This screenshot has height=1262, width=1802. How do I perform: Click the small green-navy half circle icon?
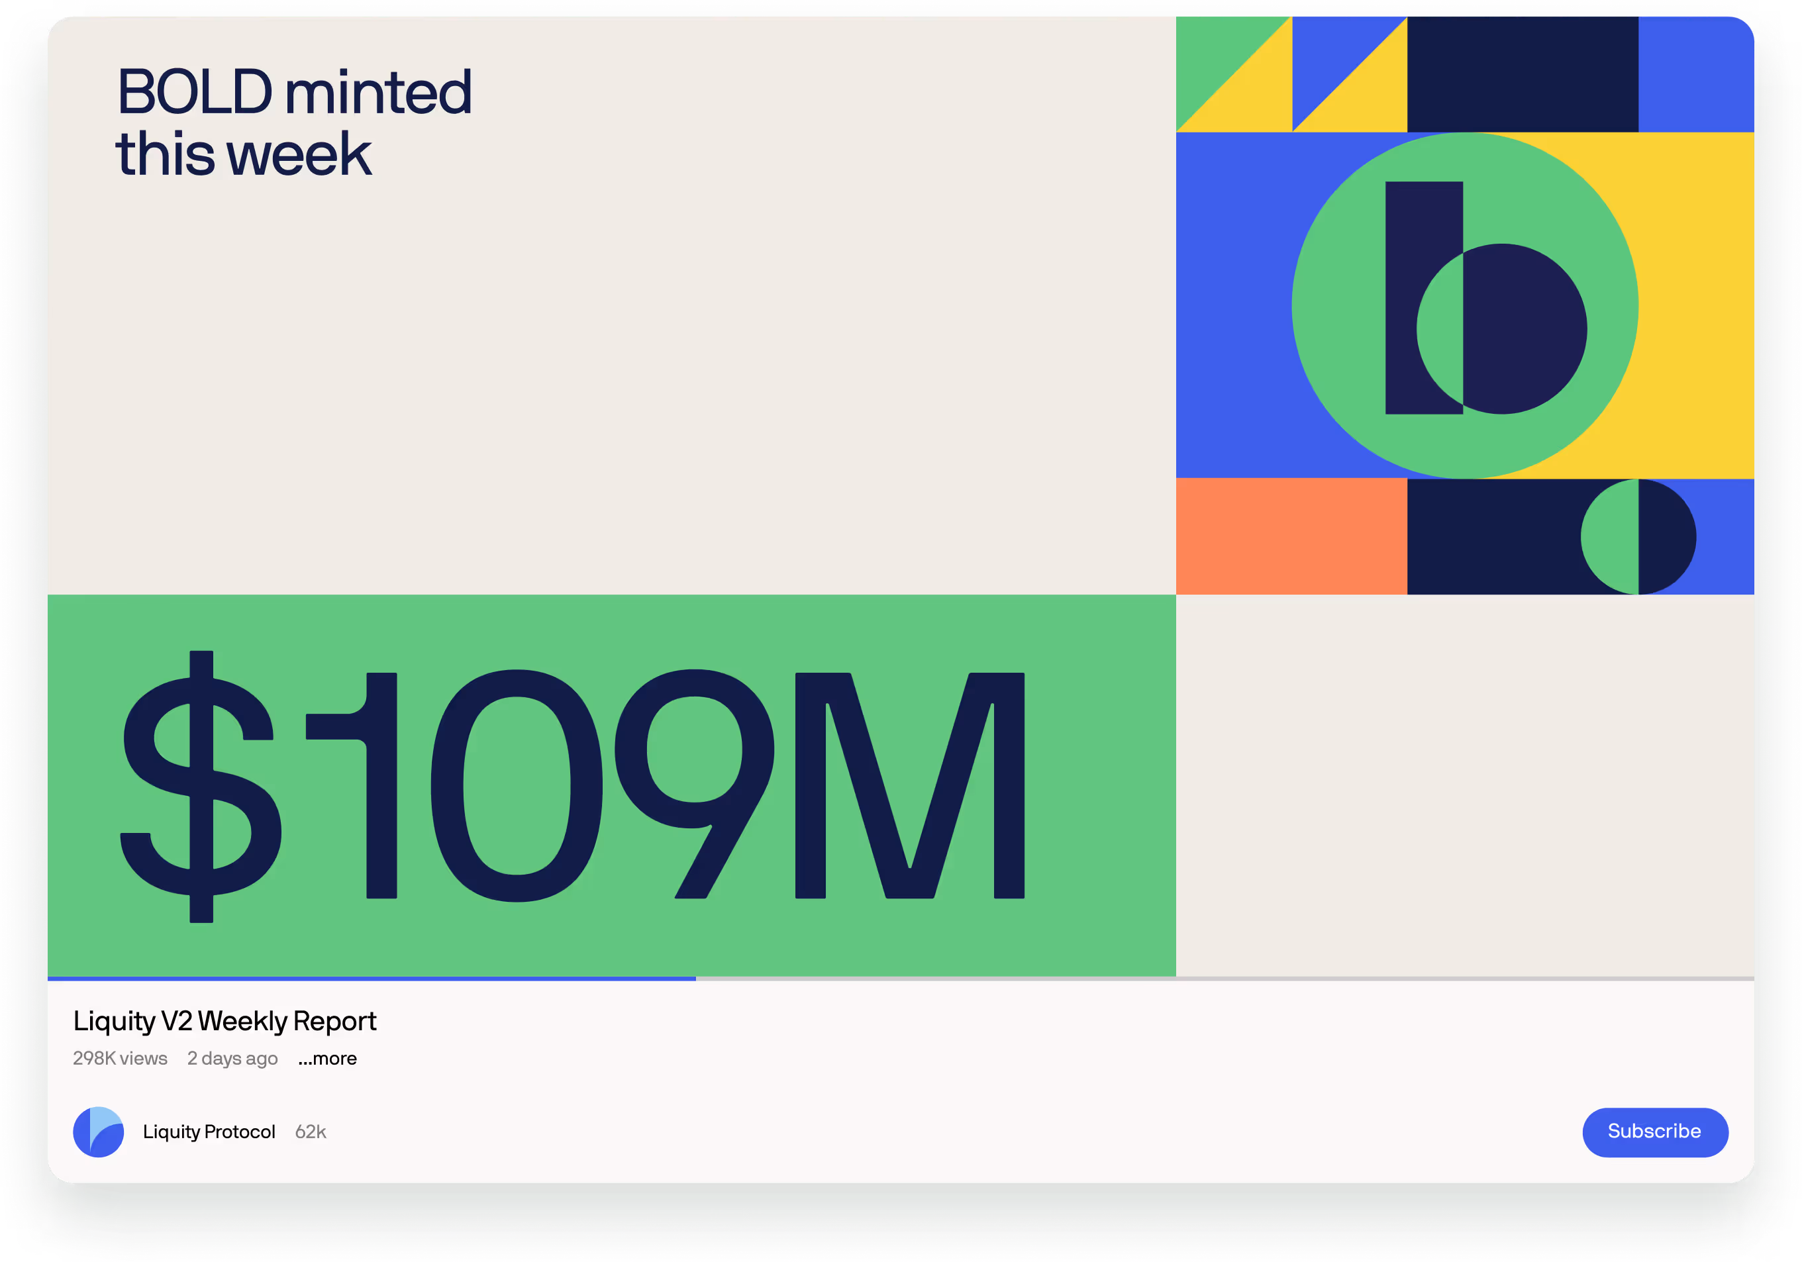tap(1638, 537)
